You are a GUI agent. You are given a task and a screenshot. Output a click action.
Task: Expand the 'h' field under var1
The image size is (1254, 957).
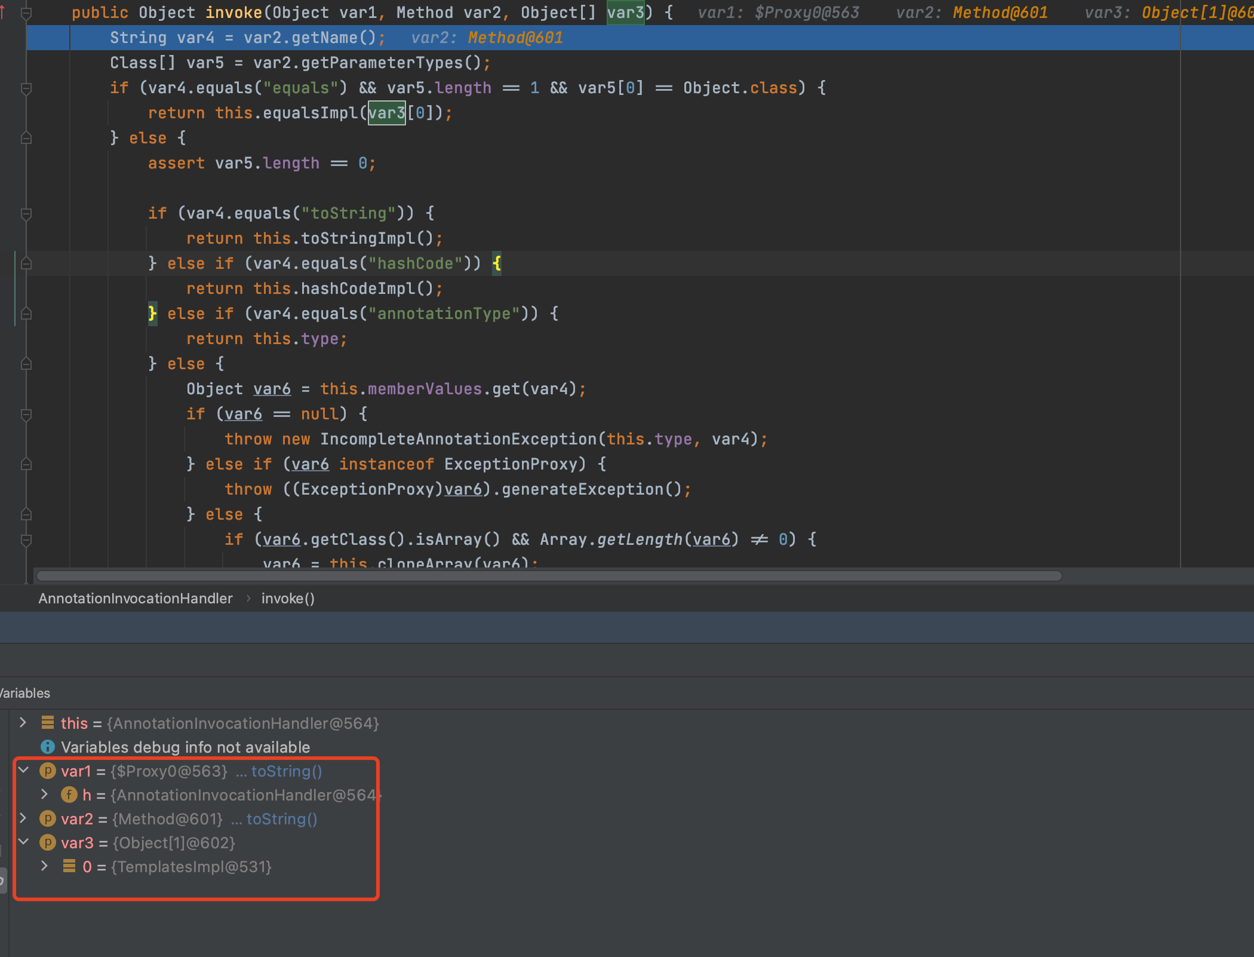coord(44,795)
